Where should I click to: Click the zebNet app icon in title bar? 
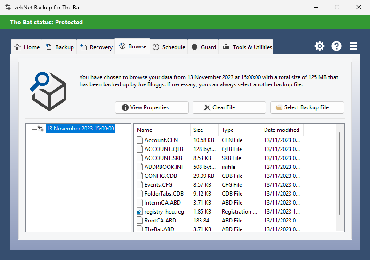tap(8, 7)
